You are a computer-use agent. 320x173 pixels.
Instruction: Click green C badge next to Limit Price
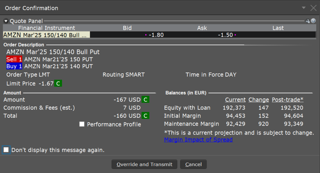click(57, 83)
